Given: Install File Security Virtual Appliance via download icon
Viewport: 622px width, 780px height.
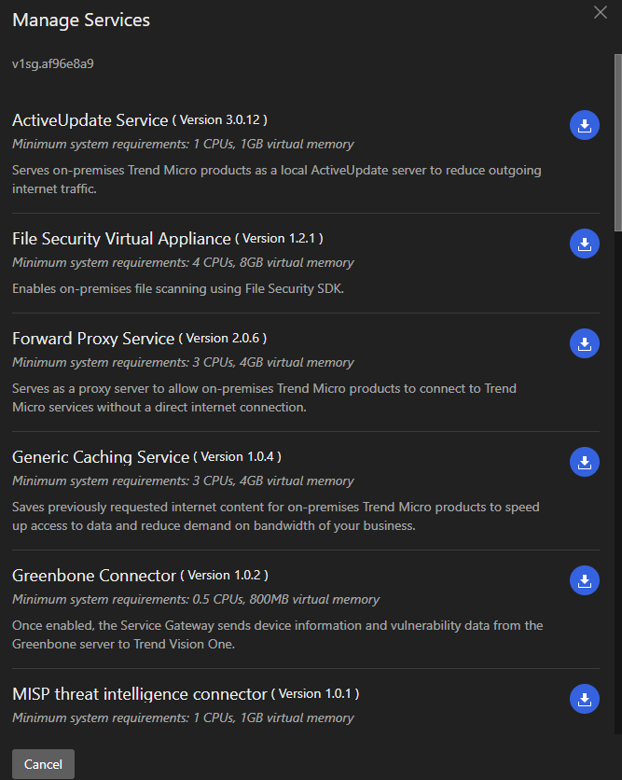Looking at the screenshot, I should pos(584,244).
